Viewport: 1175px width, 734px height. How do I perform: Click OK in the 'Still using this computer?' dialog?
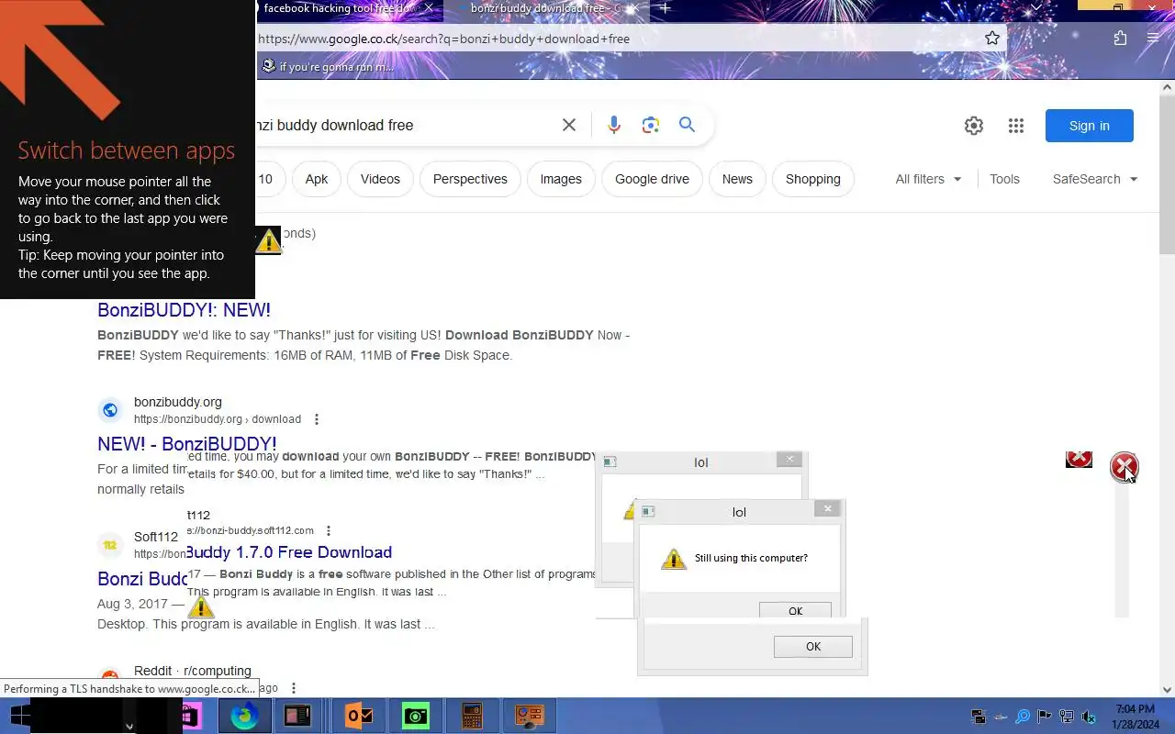795,610
